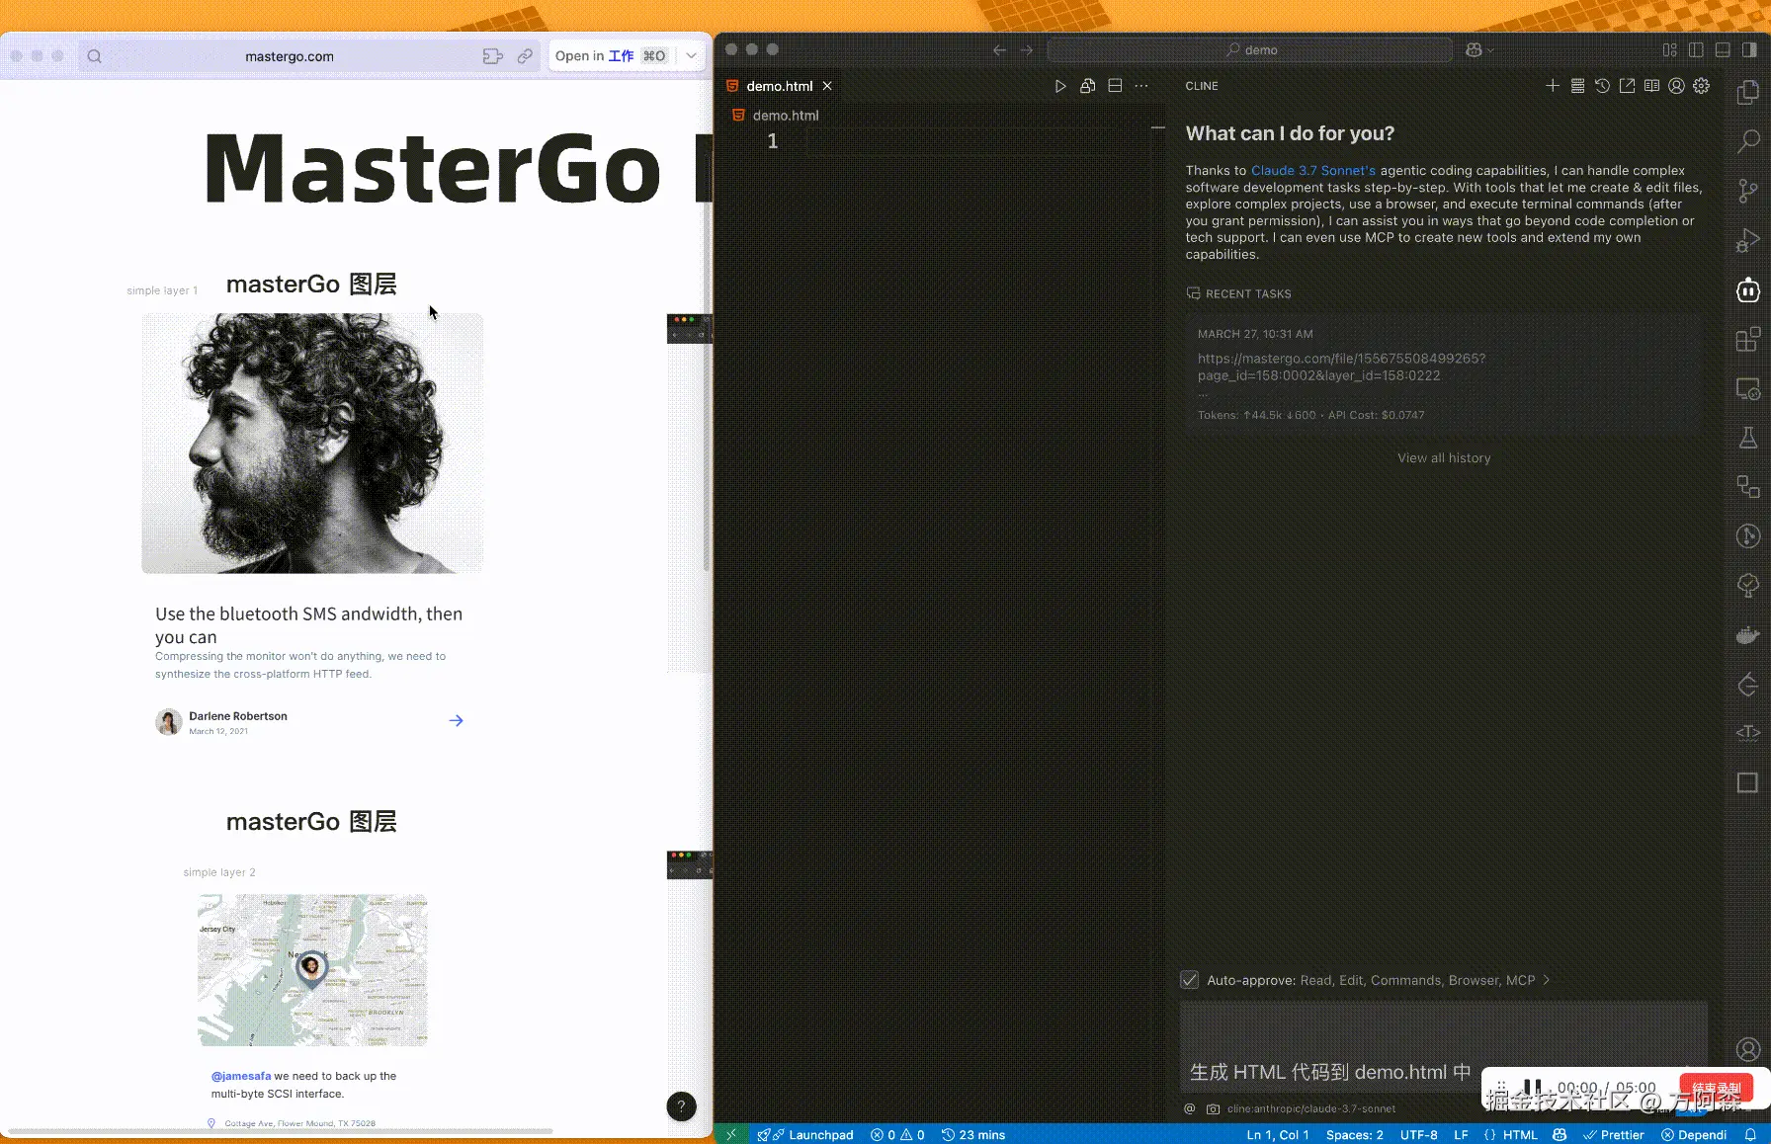Click the help question mark button in MasterGo
The width and height of the screenshot is (1771, 1144).
681,1106
